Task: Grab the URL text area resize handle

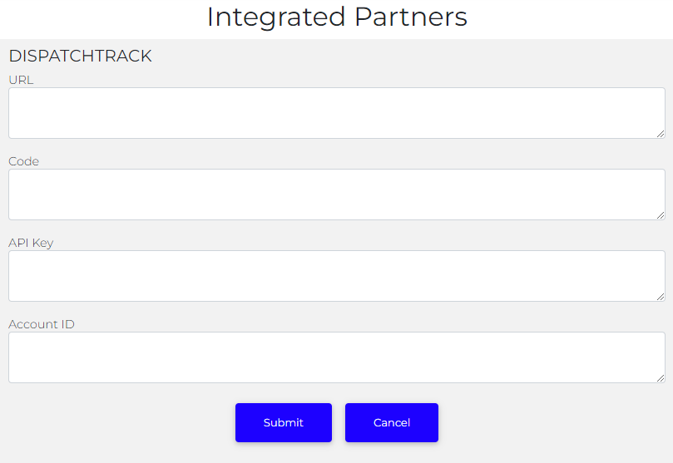Action: tap(661, 133)
